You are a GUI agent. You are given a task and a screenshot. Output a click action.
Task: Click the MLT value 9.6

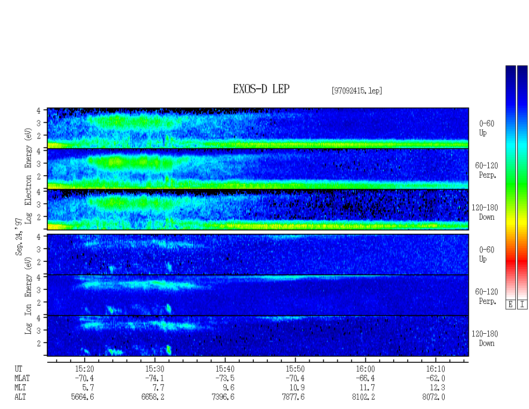tap(229, 388)
